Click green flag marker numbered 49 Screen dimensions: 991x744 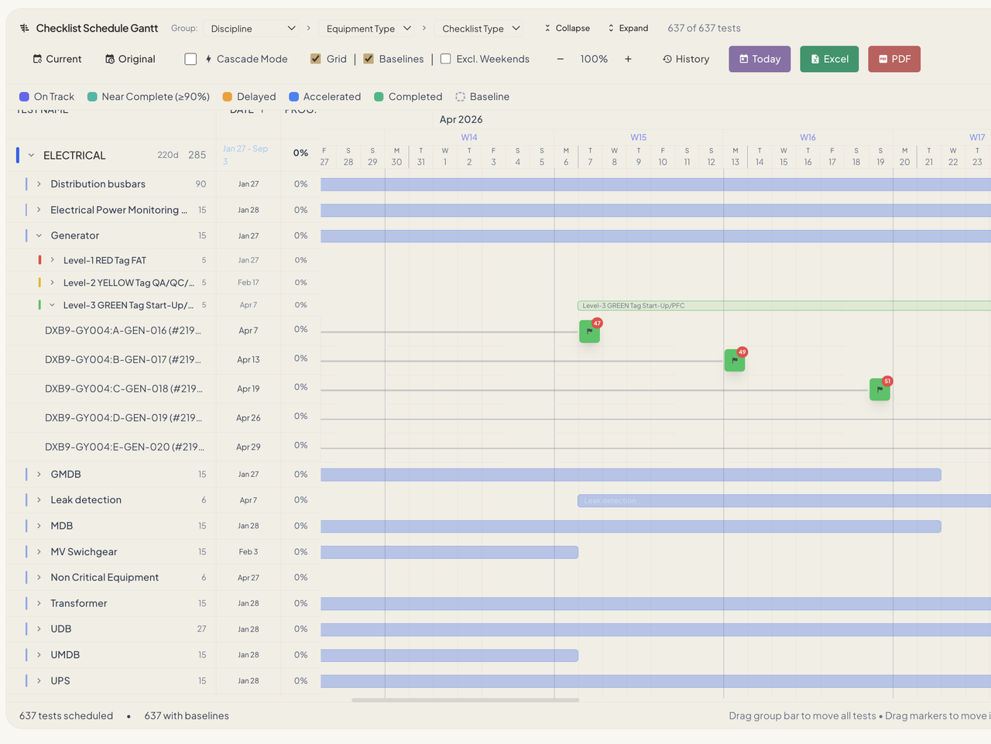click(735, 361)
